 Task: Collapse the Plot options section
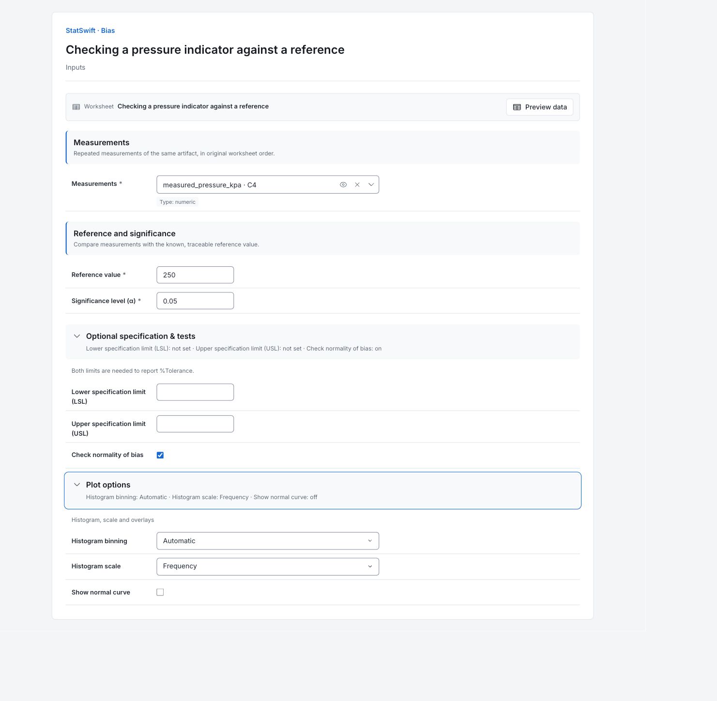pyautogui.click(x=322, y=490)
